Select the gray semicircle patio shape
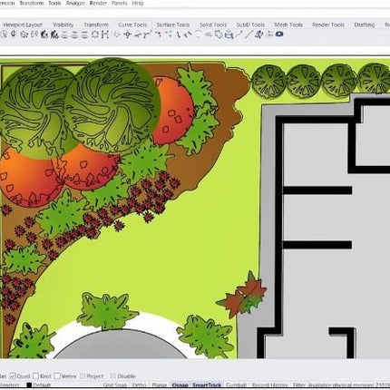This screenshot has width=390, height=390. pos(121,345)
